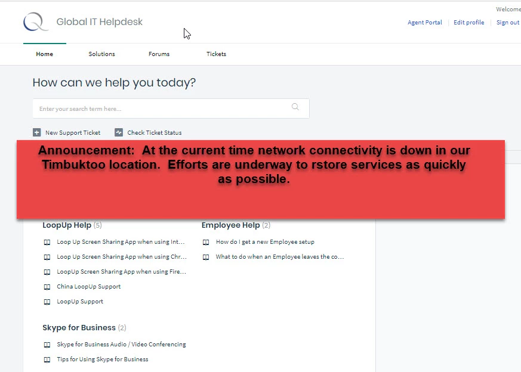This screenshot has height=372, width=521.
Task: Open the LoopUp Support article
Action: (80, 301)
